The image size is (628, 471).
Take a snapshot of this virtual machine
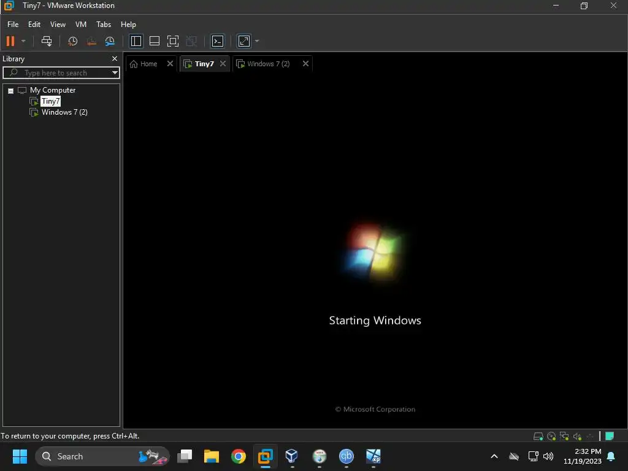[x=72, y=41]
